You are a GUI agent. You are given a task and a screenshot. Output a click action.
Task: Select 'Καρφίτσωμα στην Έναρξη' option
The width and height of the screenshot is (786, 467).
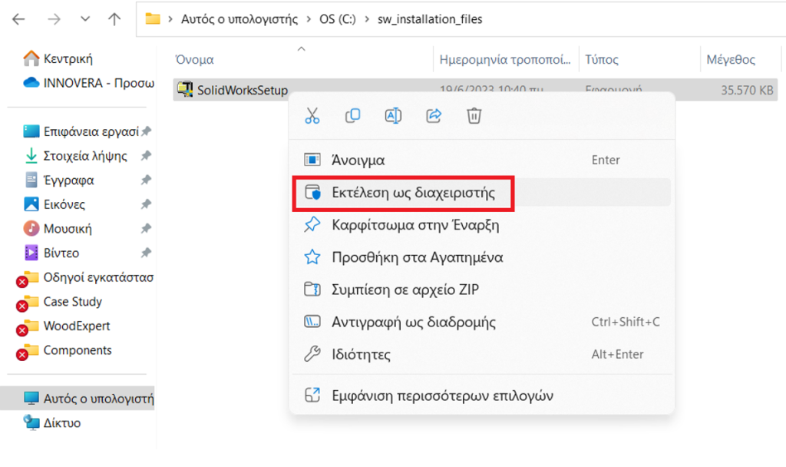coord(415,225)
